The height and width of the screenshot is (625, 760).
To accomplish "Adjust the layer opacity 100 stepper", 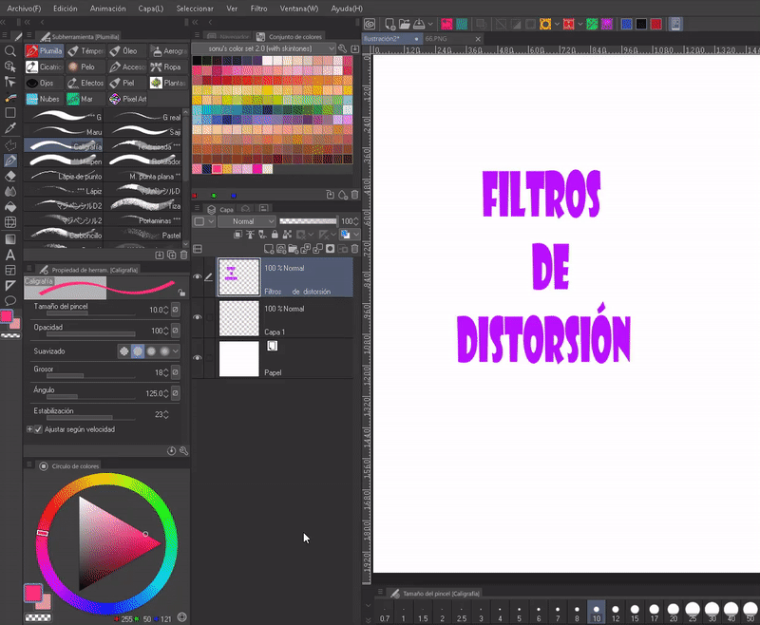I will (x=355, y=221).
